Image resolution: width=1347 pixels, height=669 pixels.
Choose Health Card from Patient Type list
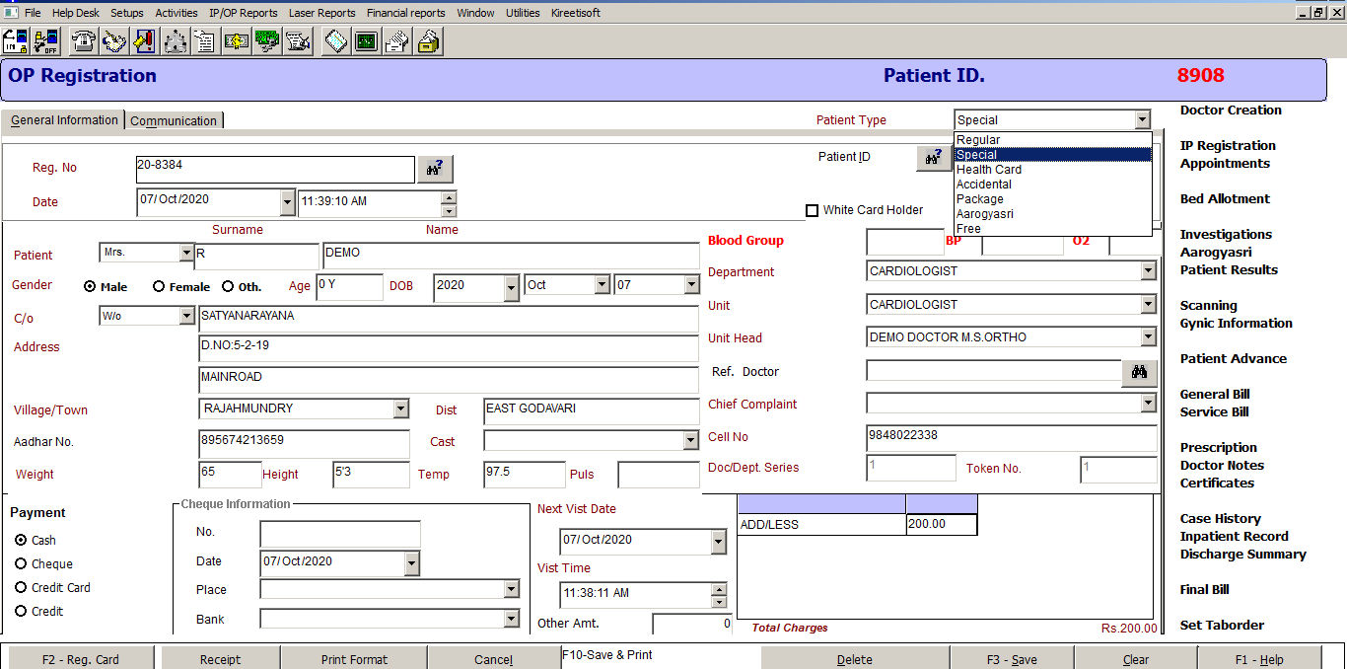pyautogui.click(x=989, y=170)
